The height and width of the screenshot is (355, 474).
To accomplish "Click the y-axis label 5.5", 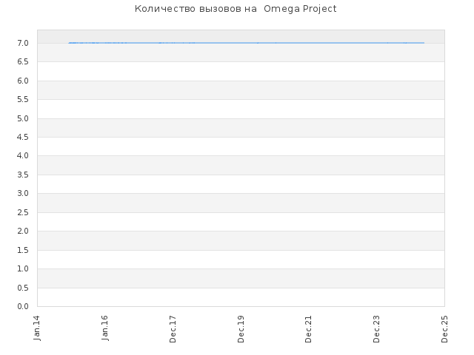I will (23, 100).
